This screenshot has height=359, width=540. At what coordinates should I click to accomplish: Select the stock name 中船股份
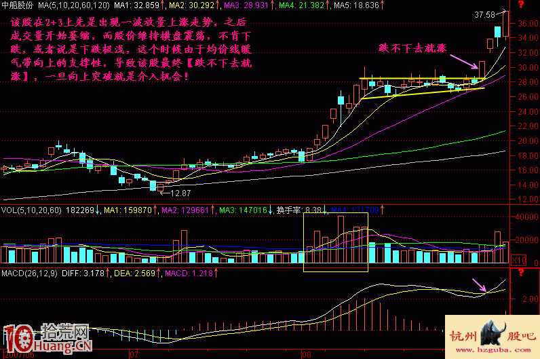point(17,5)
